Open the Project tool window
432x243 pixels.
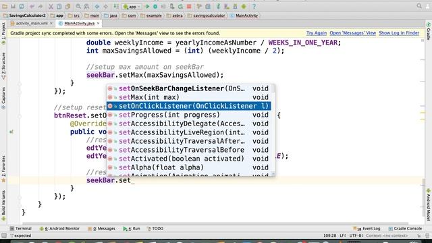(3, 34)
